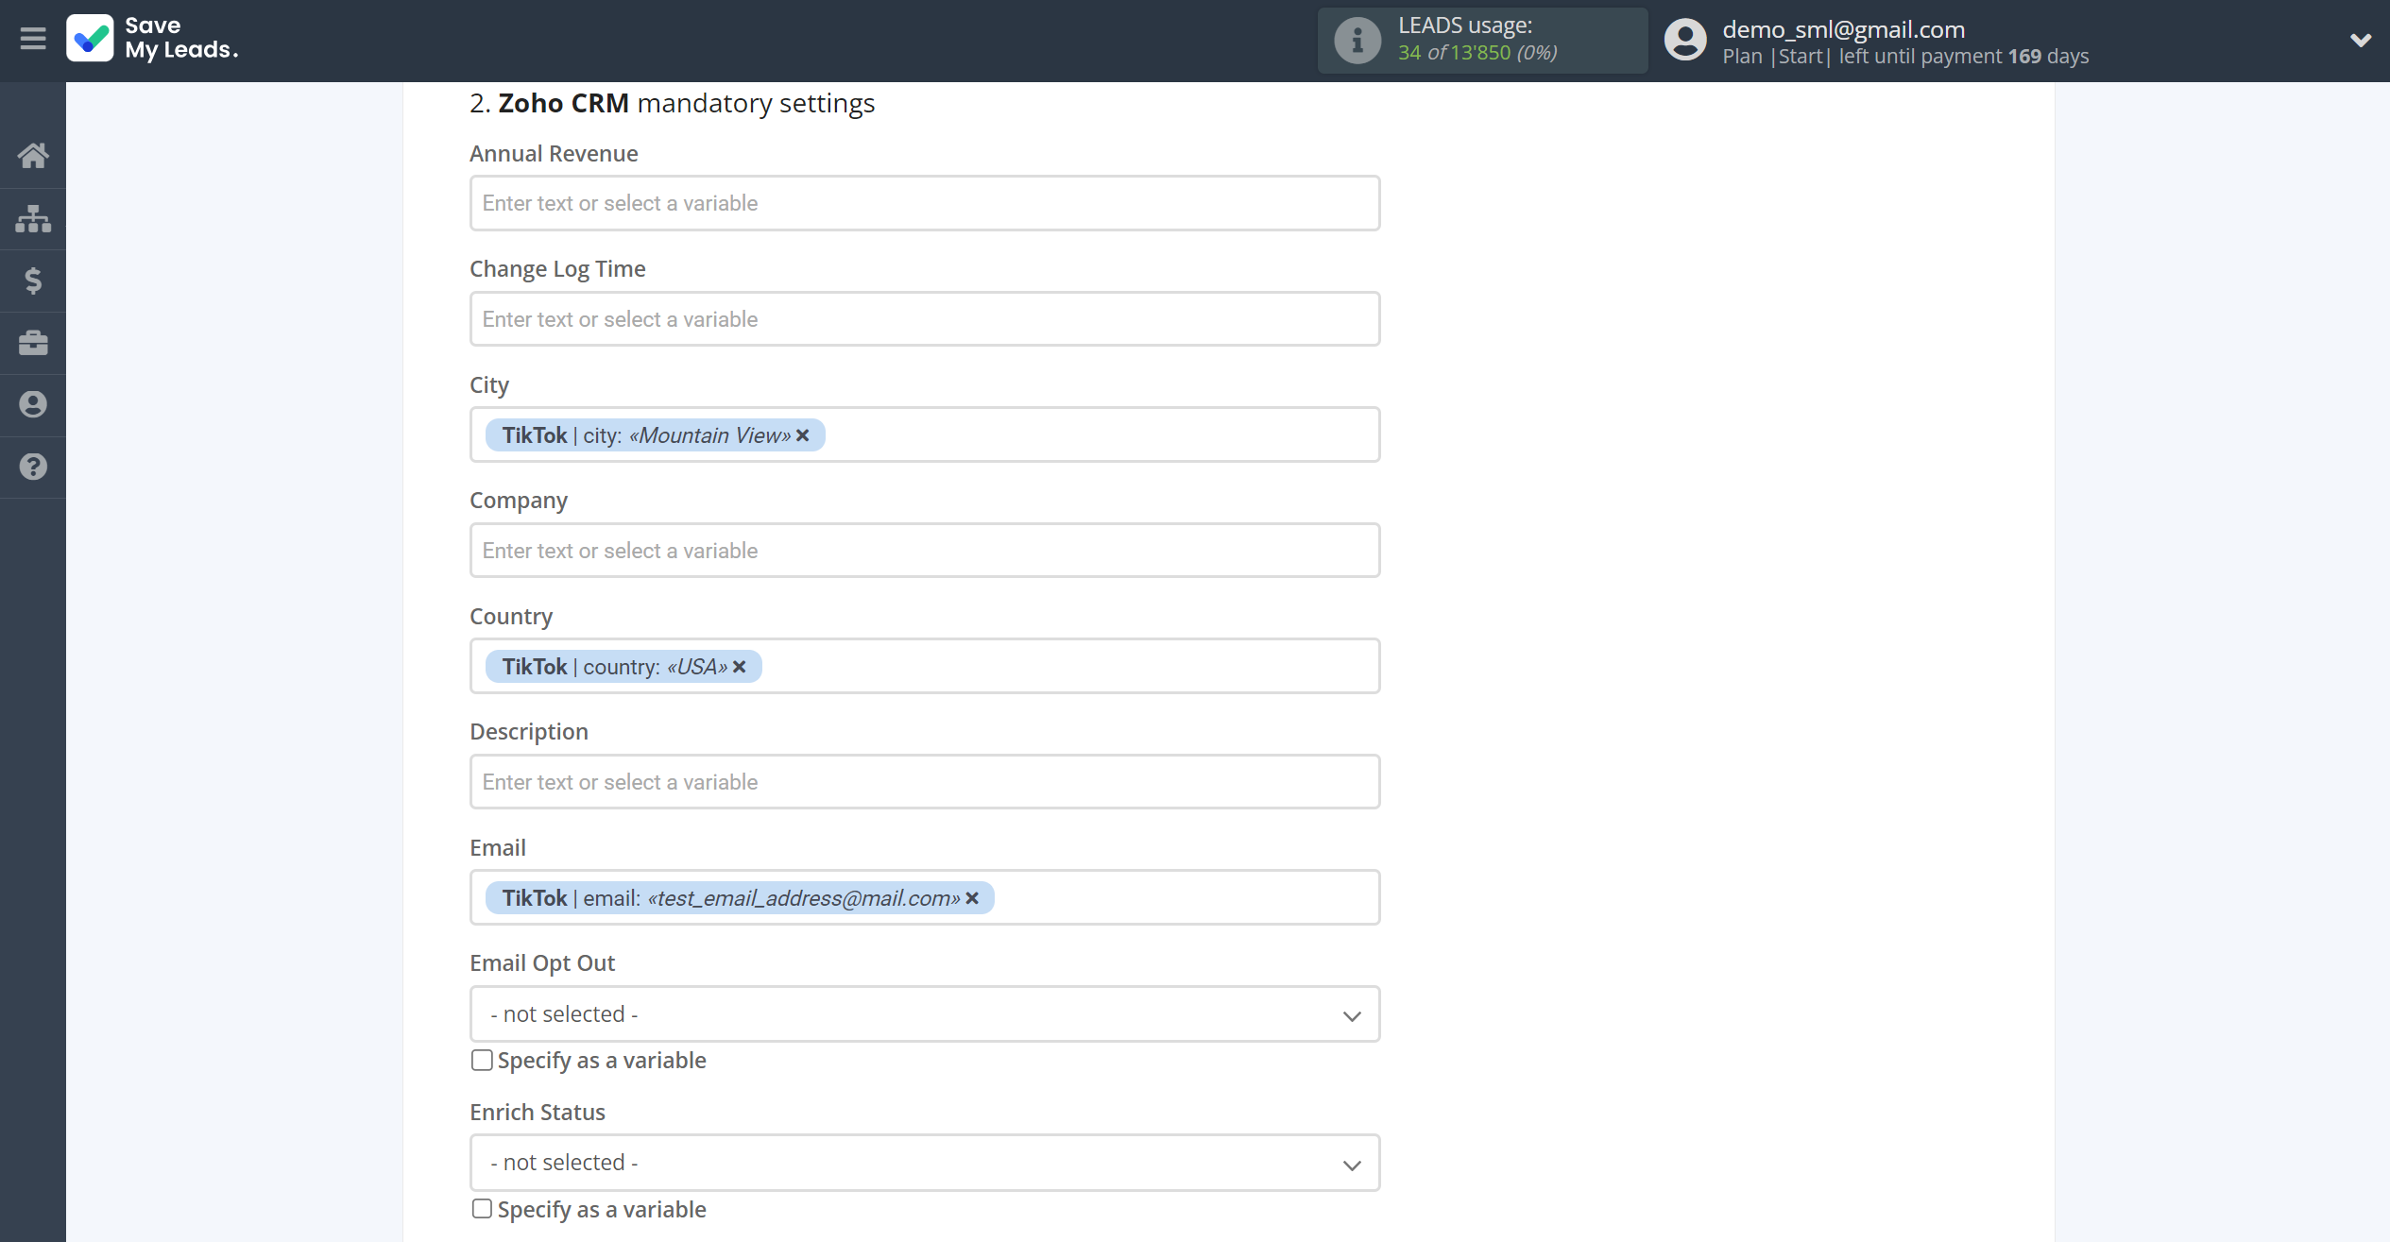Focus the Change Log Time input field
Screen dimensions: 2390x1242
(925, 319)
